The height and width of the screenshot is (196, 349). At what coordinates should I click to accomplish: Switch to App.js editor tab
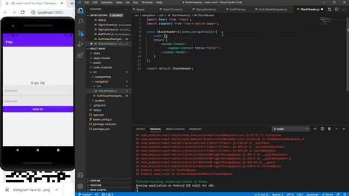(x=141, y=9)
